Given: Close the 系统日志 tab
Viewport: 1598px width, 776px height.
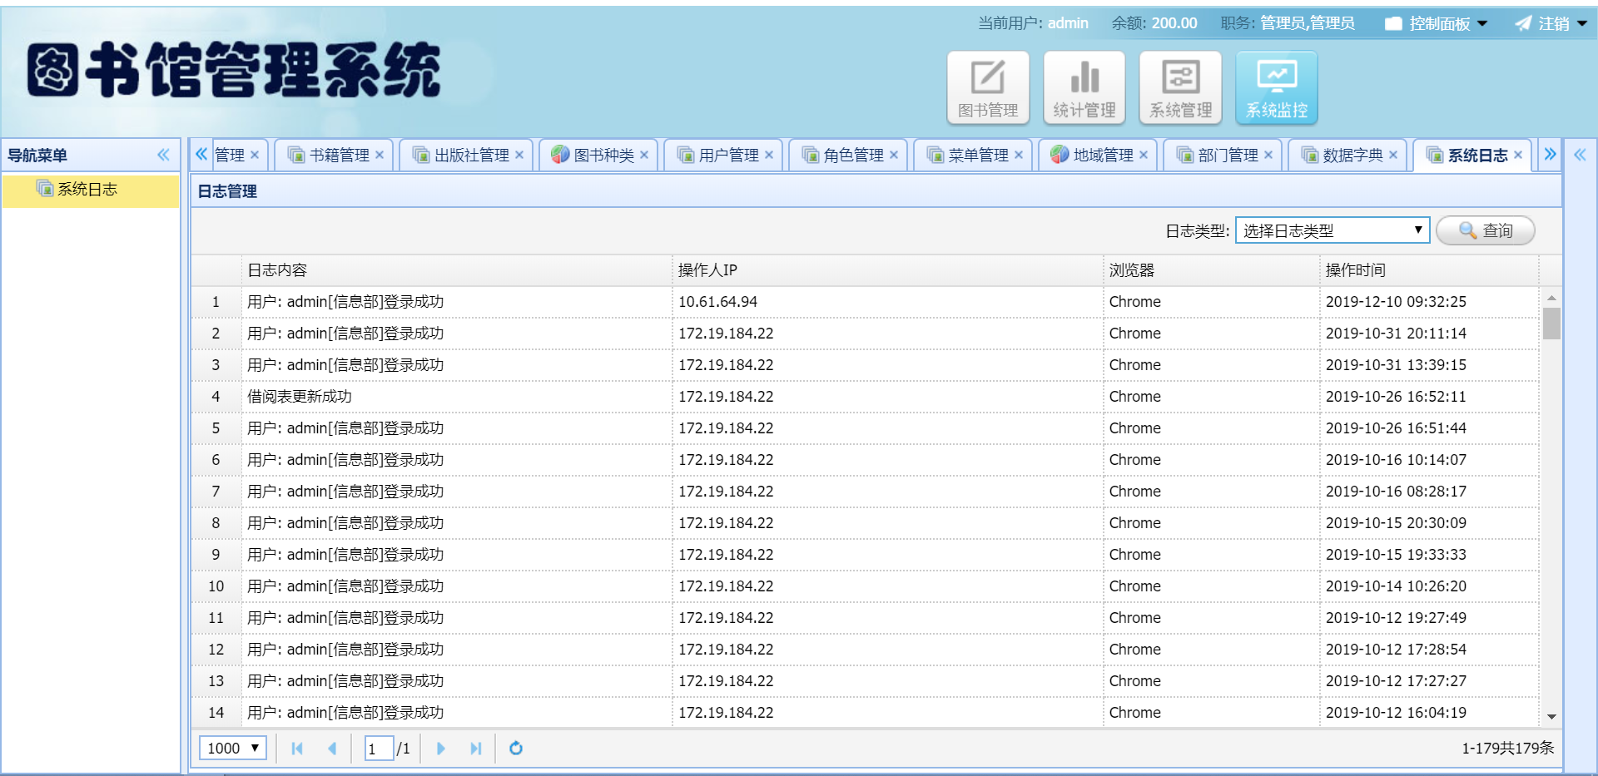Looking at the screenshot, I should pos(1518,155).
